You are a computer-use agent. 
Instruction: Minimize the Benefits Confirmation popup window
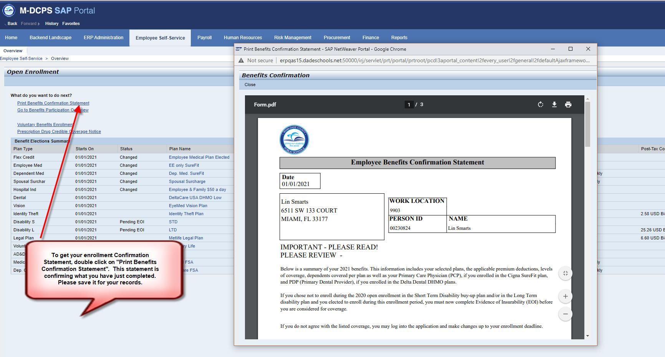[x=553, y=49]
